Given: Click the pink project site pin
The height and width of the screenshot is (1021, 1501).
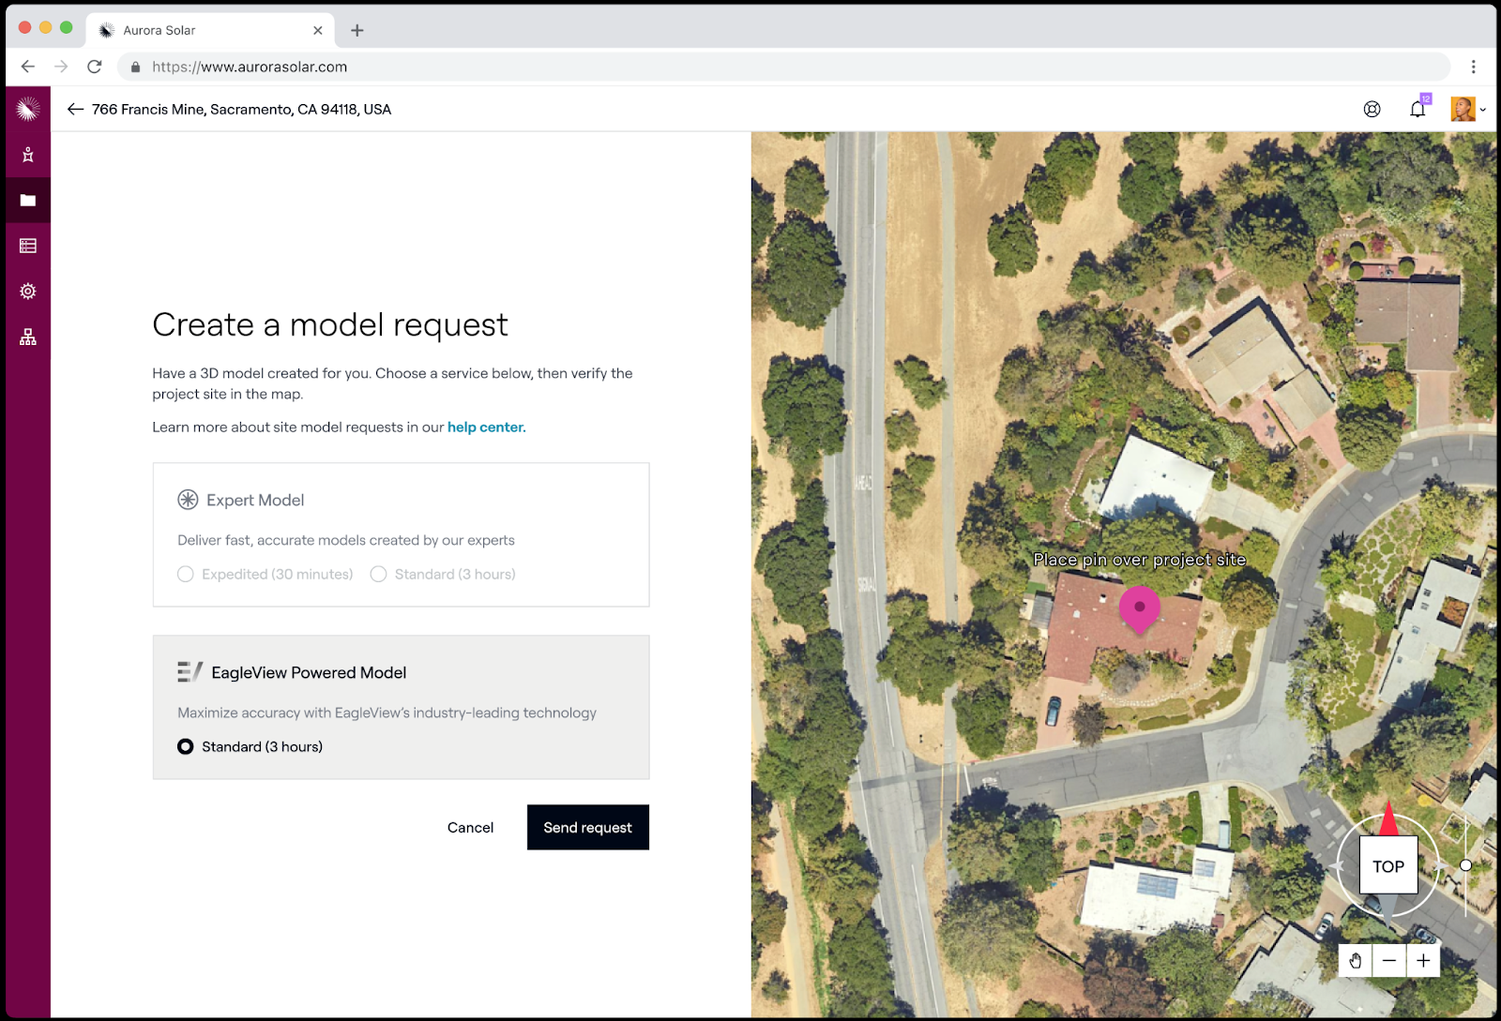Looking at the screenshot, I should click(x=1140, y=608).
